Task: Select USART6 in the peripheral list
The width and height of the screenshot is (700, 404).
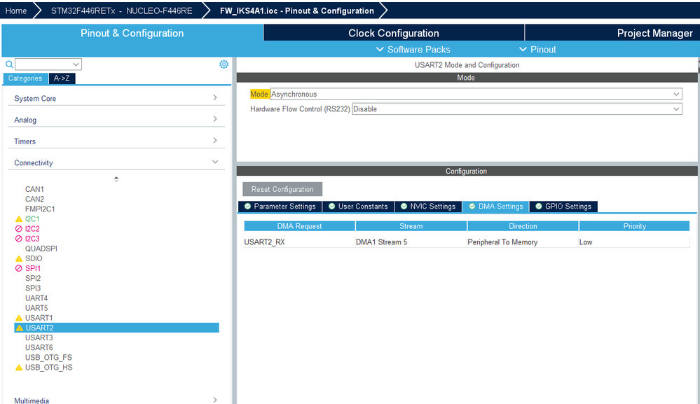Action: (x=39, y=347)
